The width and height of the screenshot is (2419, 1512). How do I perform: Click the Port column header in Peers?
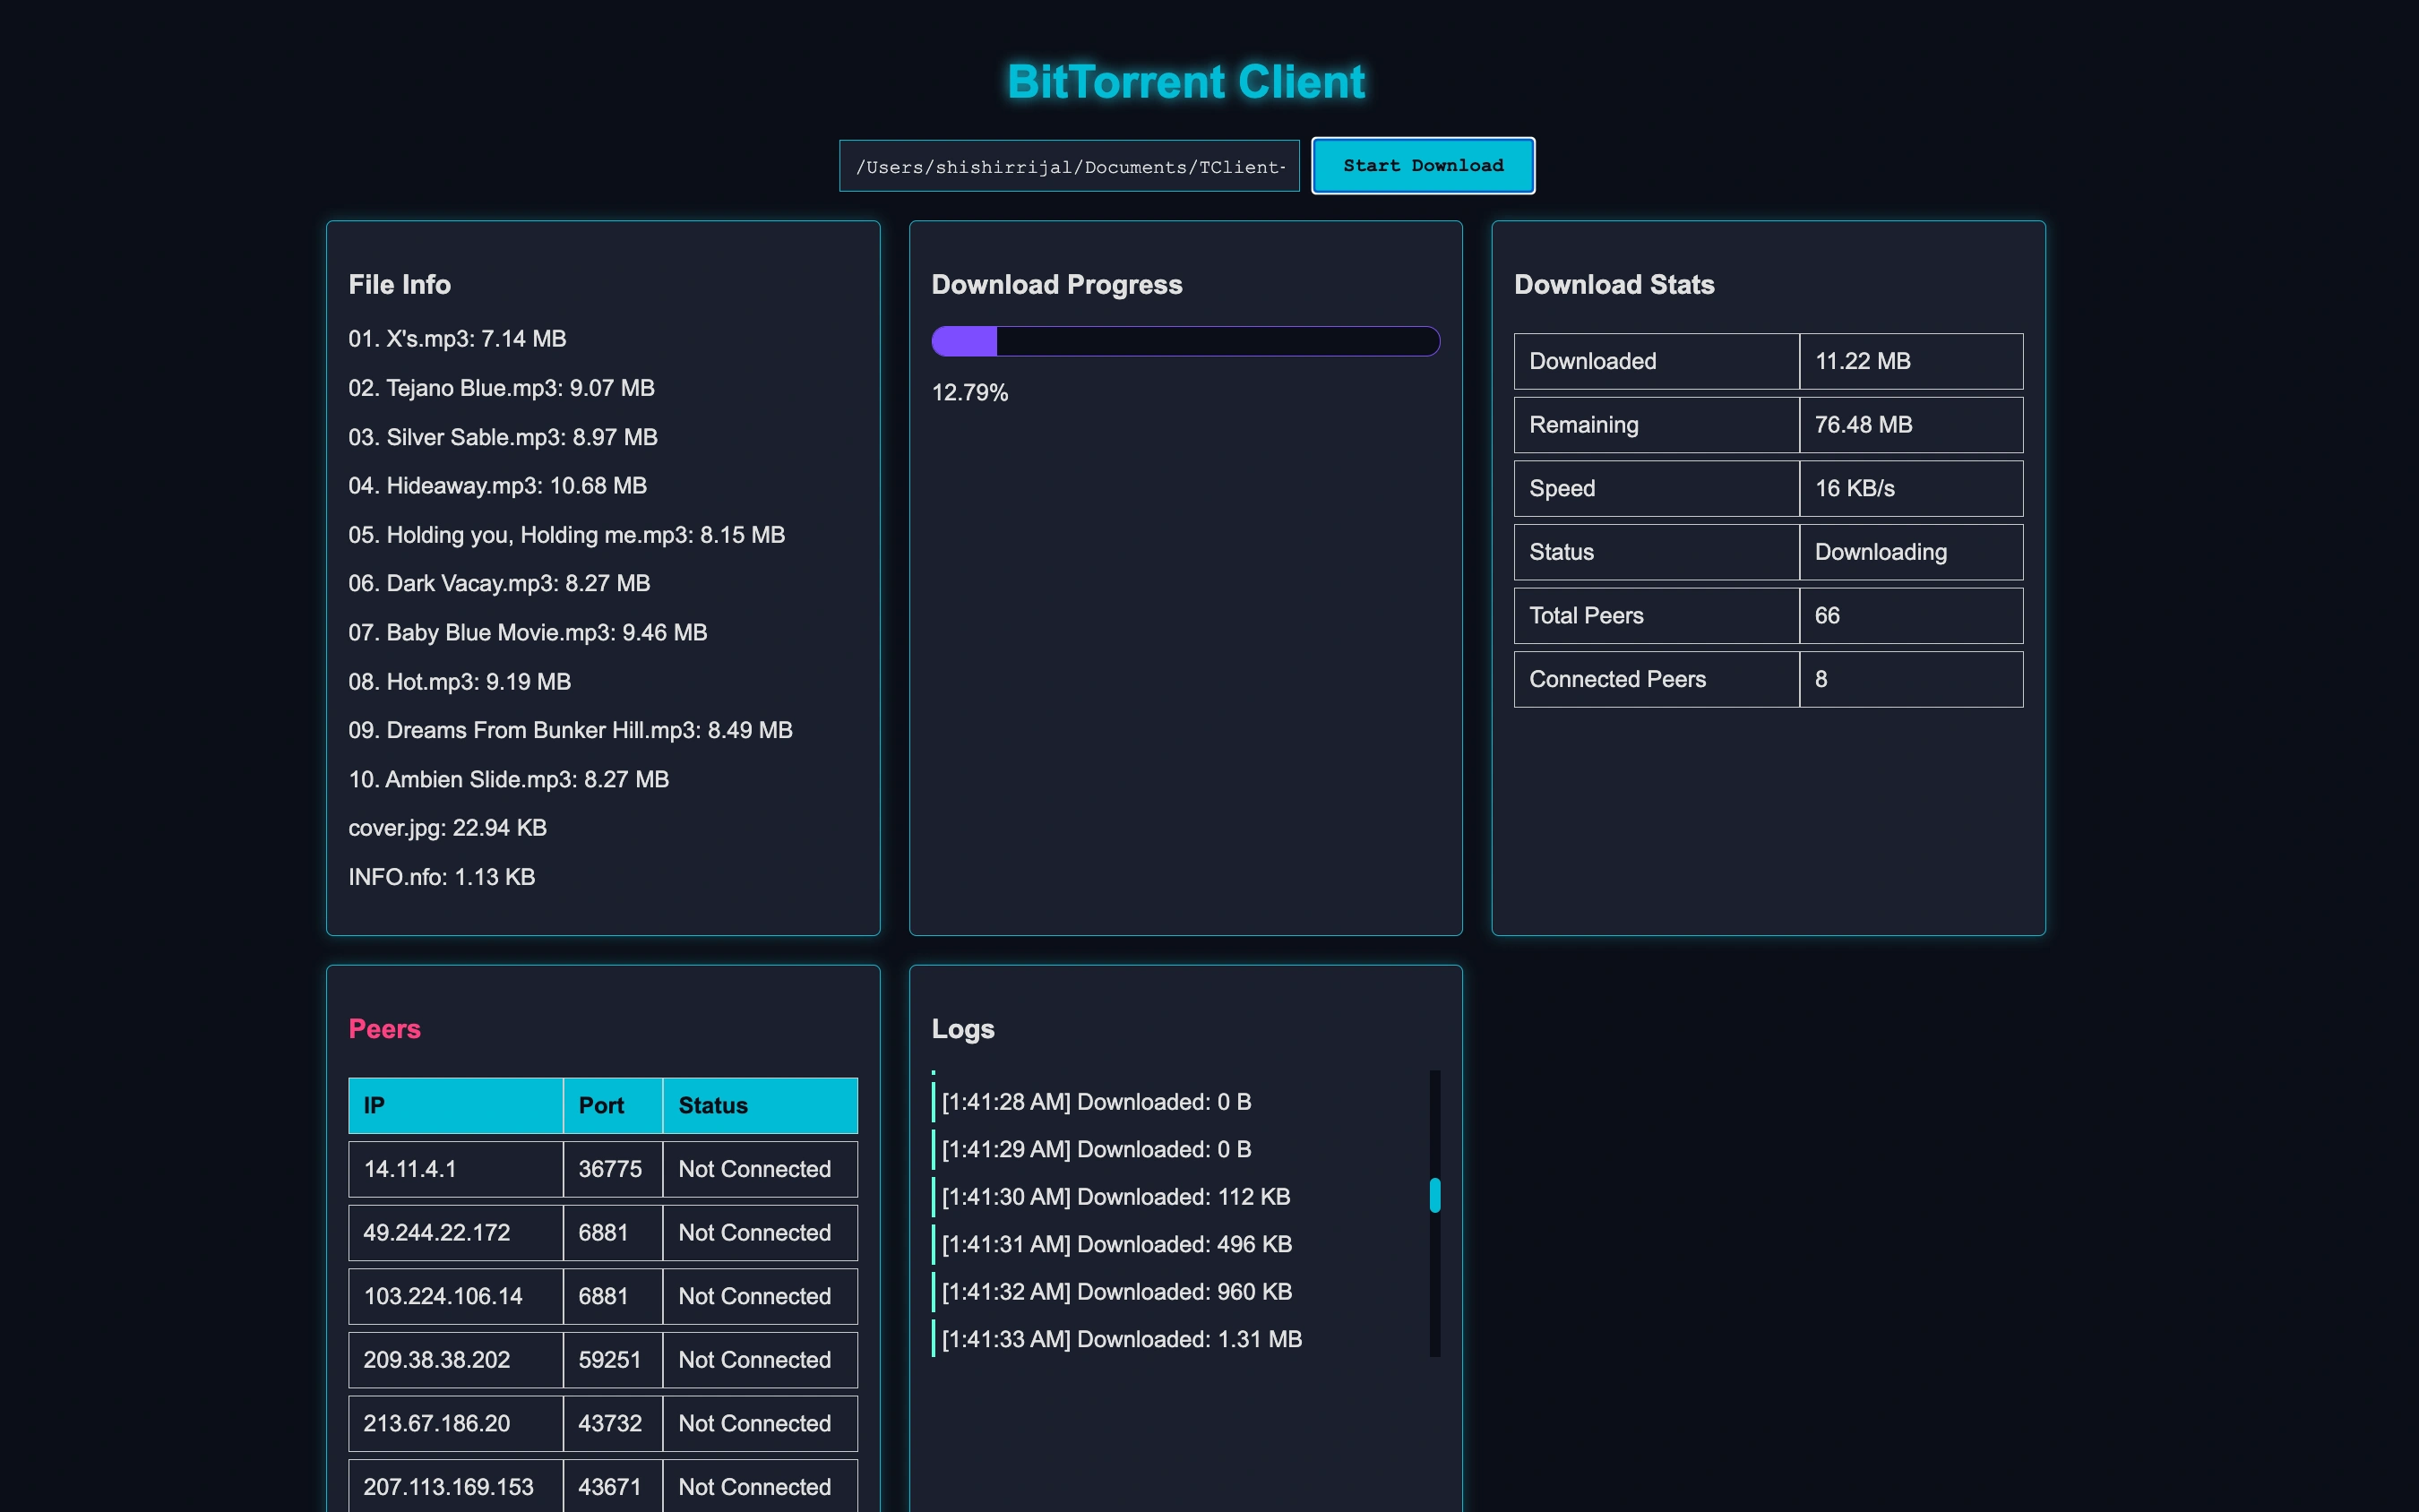pos(612,1105)
